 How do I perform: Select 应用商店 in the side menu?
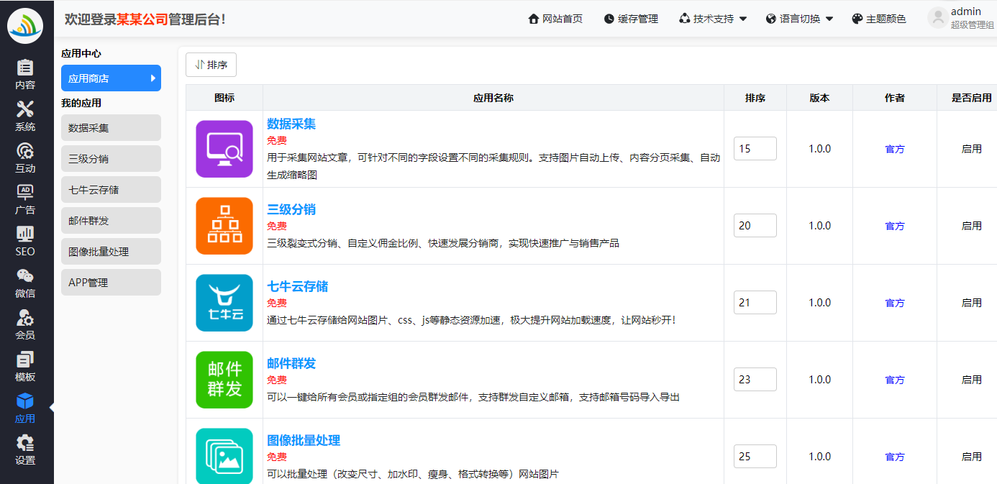pyautogui.click(x=111, y=78)
